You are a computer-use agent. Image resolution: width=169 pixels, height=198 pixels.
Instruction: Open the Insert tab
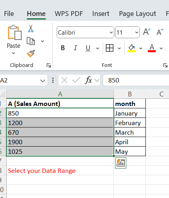coord(101,14)
